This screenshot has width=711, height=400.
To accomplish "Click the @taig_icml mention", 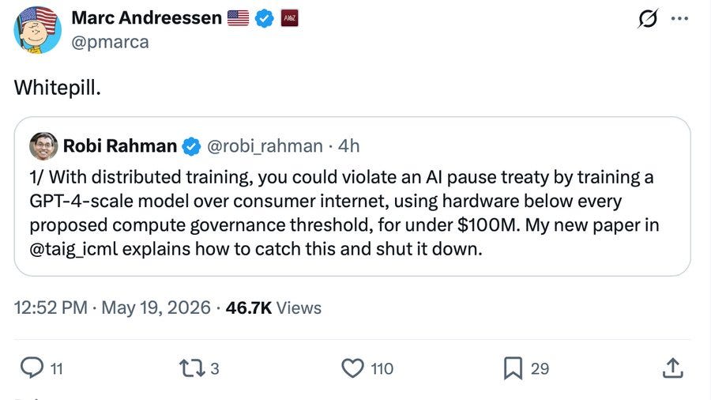I will coord(73,249).
